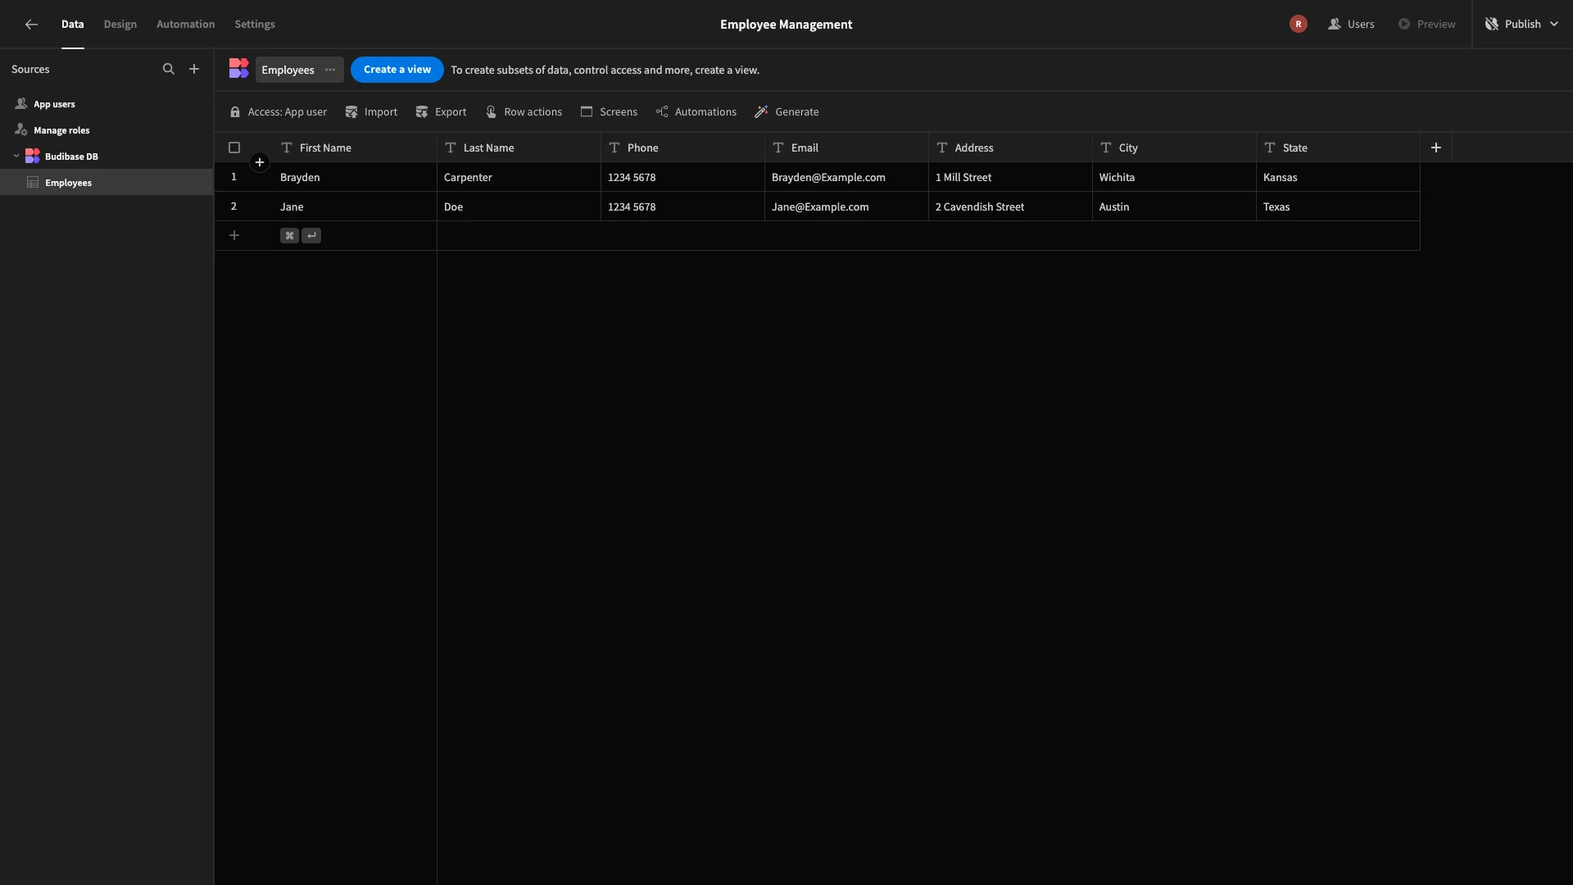Click round plus button on row 1
Screen dimensions: 1573x885
[x=260, y=162]
